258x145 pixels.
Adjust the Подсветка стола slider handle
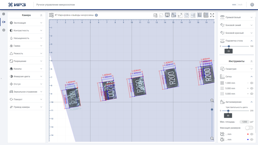(x=229, y=46)
